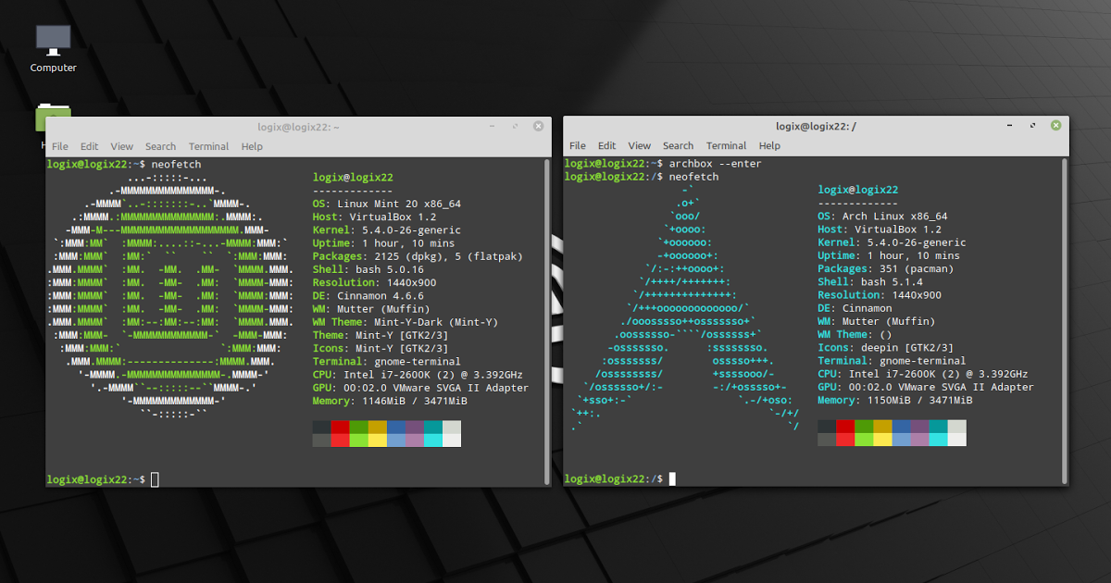Click the Arch Linux ASCII logo
Image resolution: width=1111 pixels, height=583 pixels.
685,307
